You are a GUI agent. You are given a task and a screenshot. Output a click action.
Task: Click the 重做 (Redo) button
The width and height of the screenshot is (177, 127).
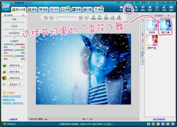(100, 17)
